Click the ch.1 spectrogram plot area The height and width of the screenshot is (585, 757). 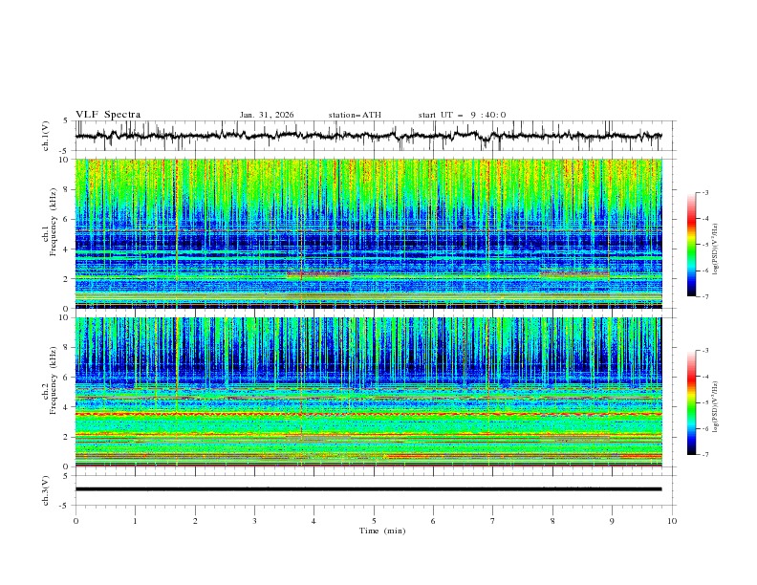tap(368, 233)
